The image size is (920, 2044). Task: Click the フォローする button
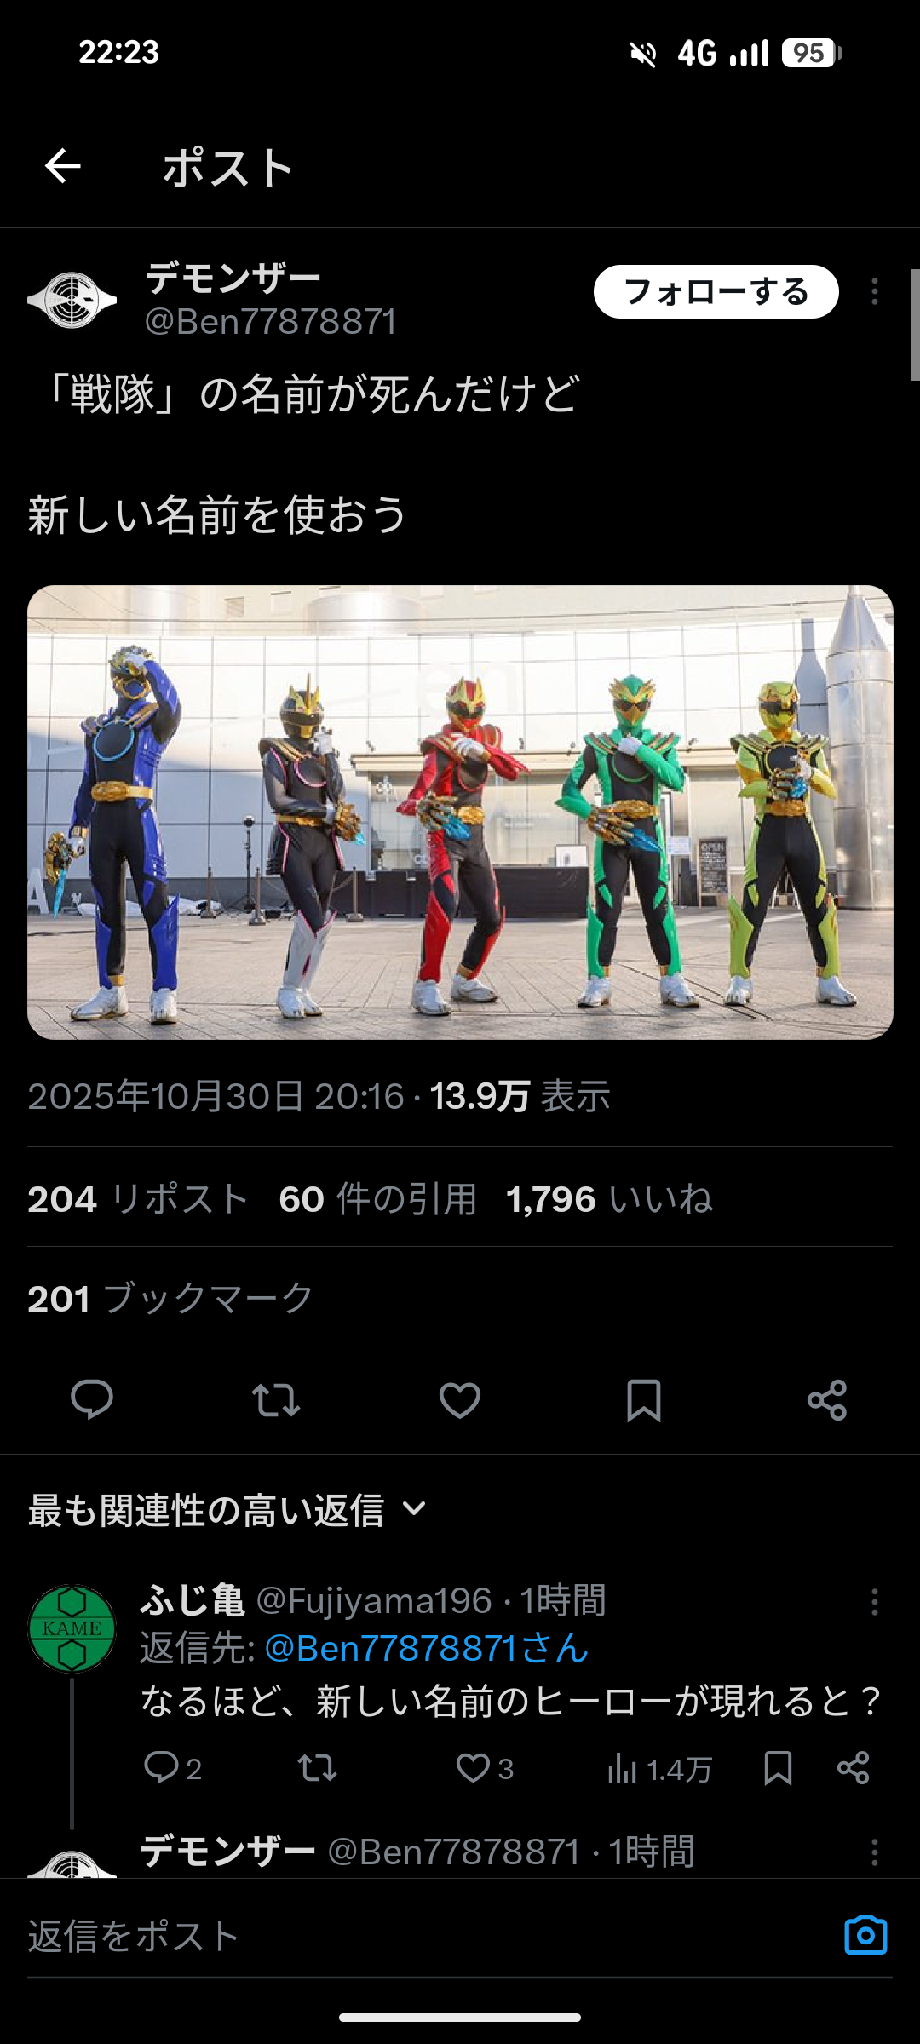click(x=716, y=292)
